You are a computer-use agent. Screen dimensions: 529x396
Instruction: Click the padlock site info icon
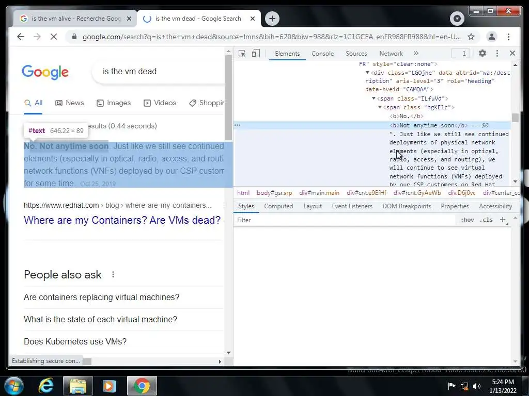74,37
